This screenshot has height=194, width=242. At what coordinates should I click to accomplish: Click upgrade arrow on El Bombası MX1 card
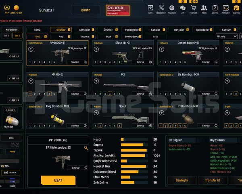point(162,113)
